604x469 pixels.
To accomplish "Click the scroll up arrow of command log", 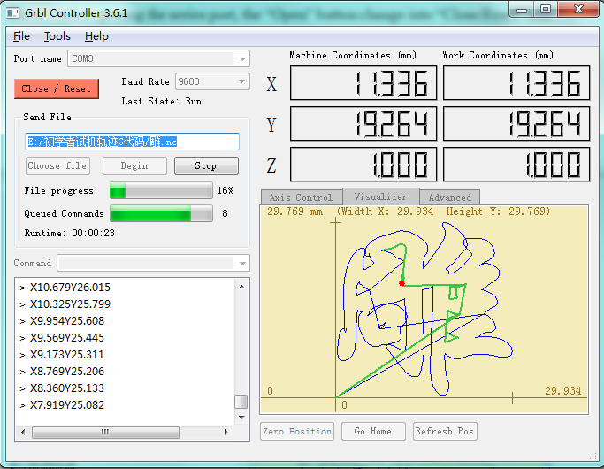I will point(241,287).
